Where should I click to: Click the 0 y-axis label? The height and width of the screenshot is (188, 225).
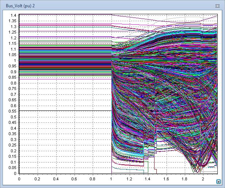15,173
